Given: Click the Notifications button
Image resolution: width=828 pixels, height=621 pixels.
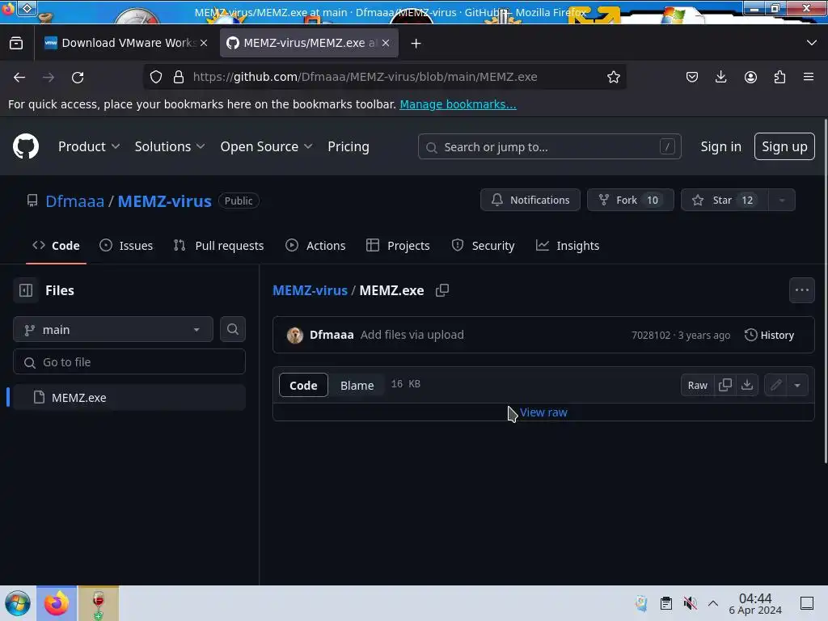Looking at the screenshot, I should (530, 201).
